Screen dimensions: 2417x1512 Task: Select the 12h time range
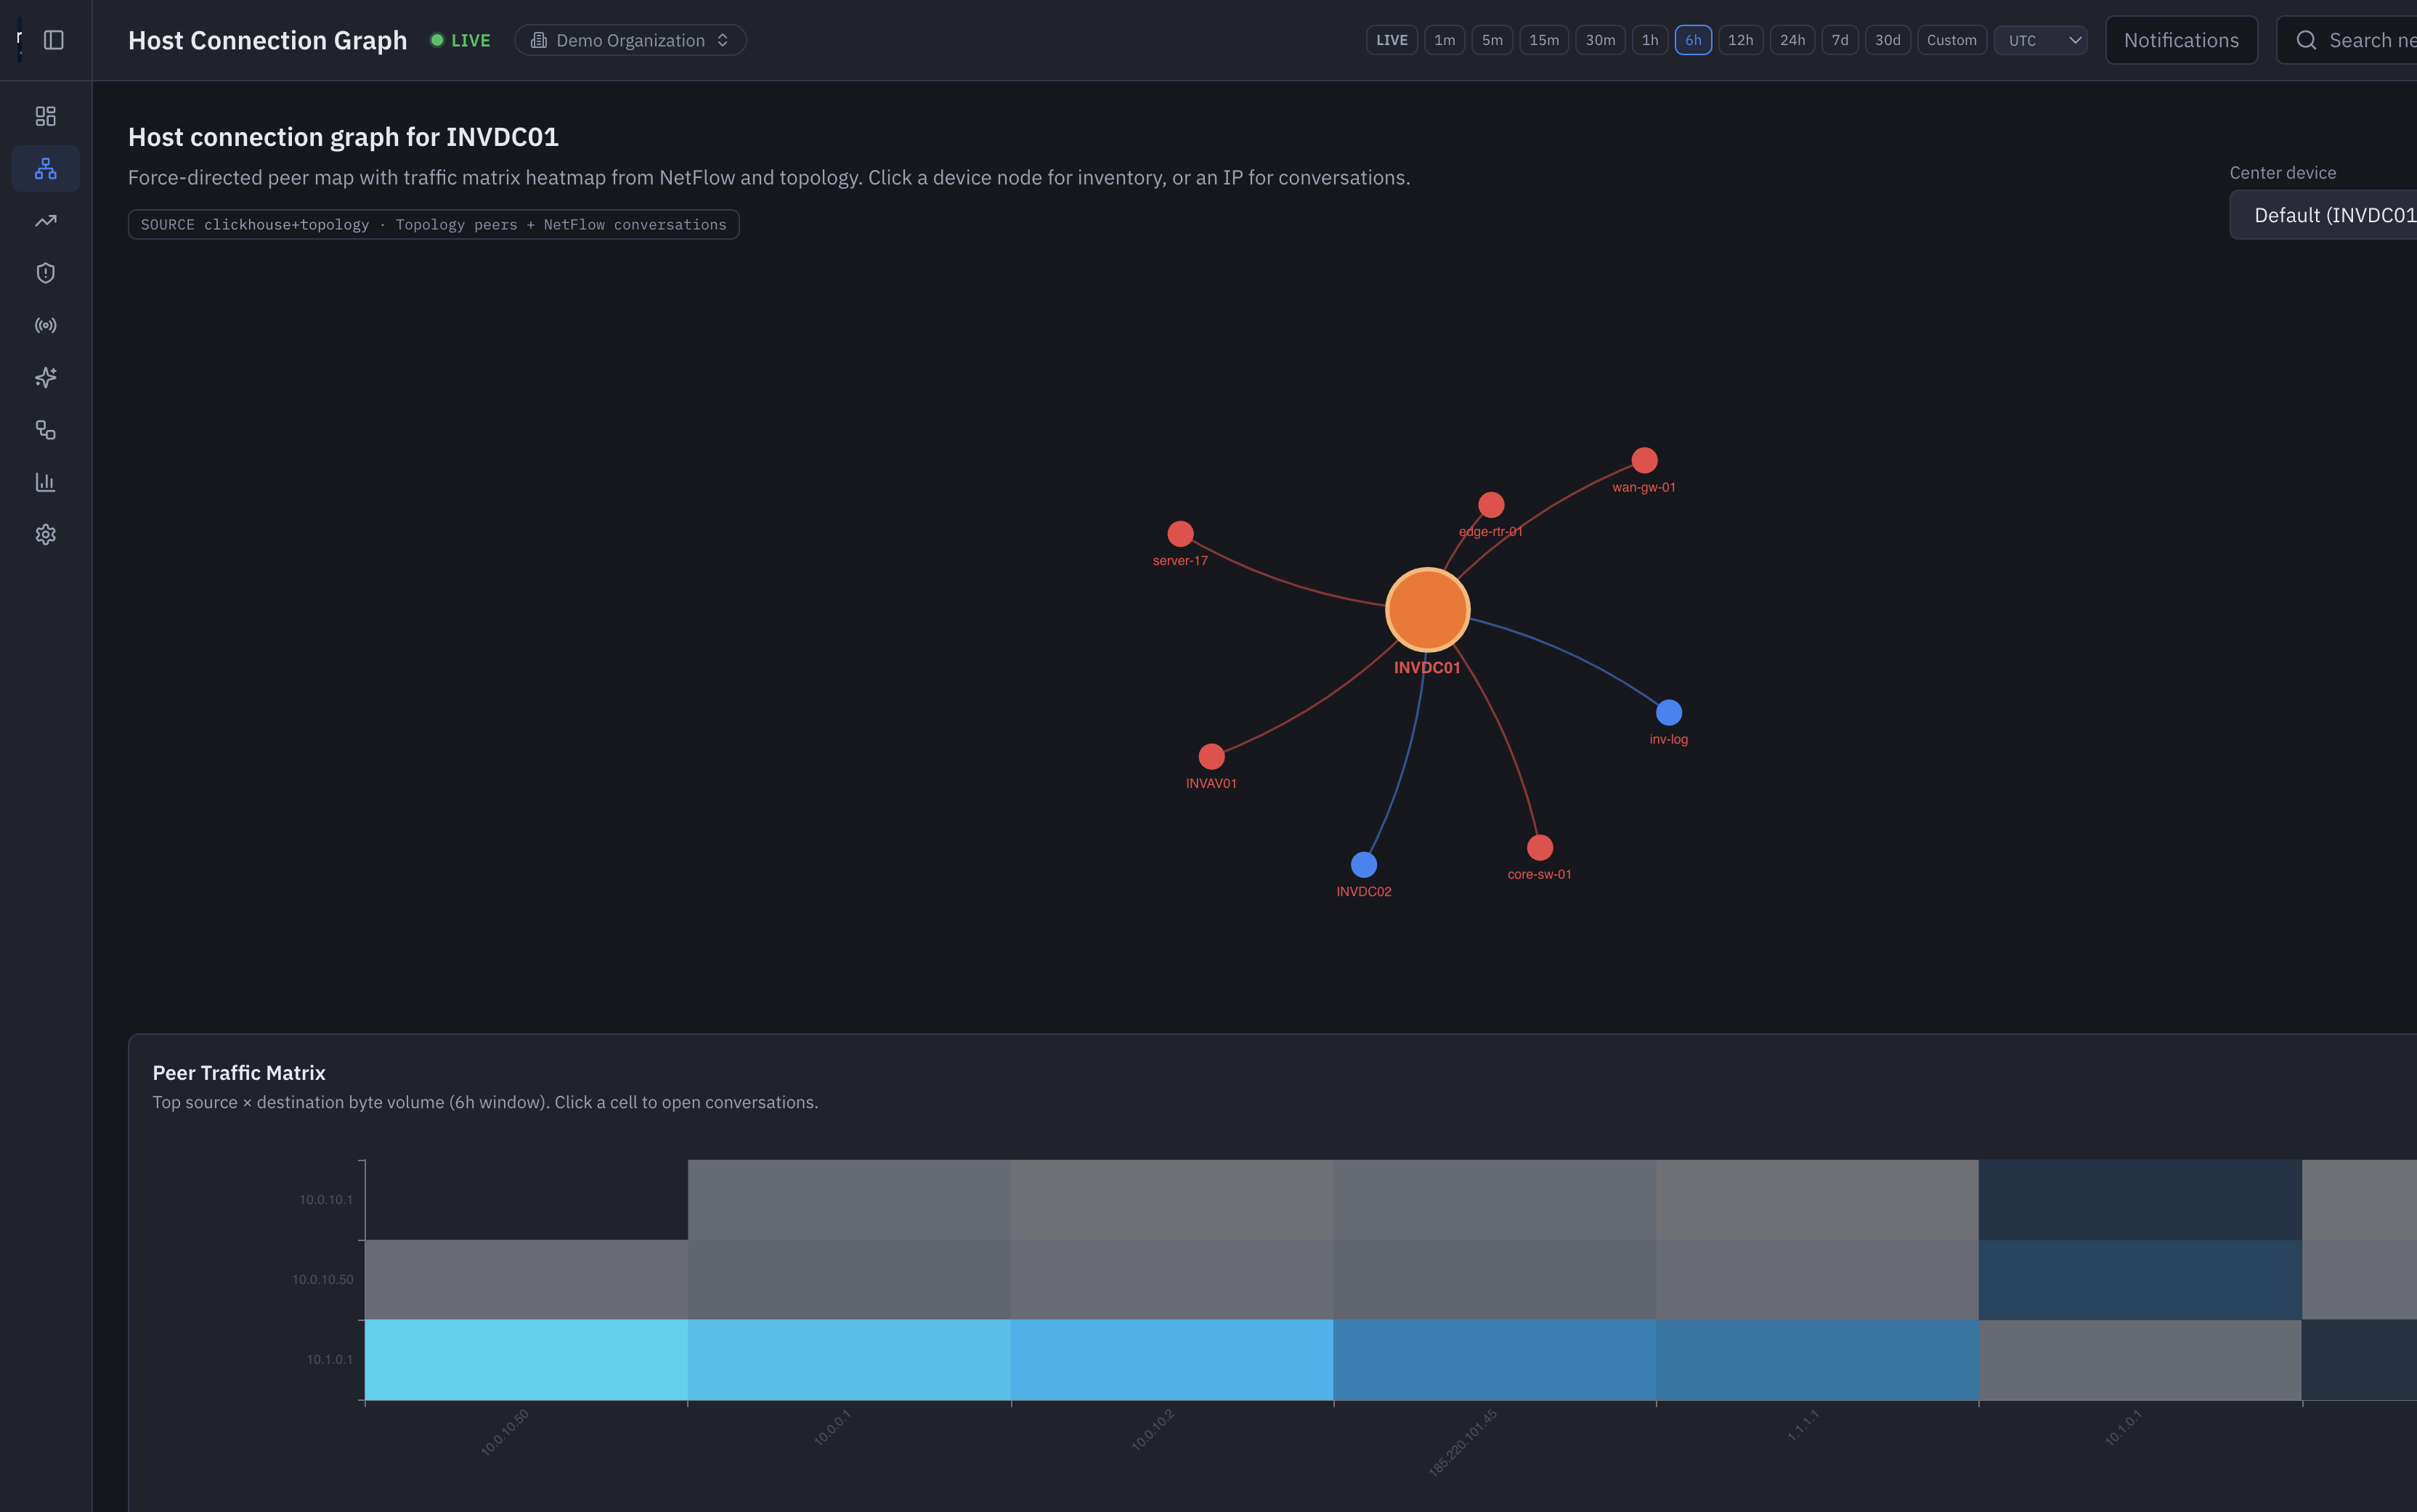click(x=1740, y=40)
